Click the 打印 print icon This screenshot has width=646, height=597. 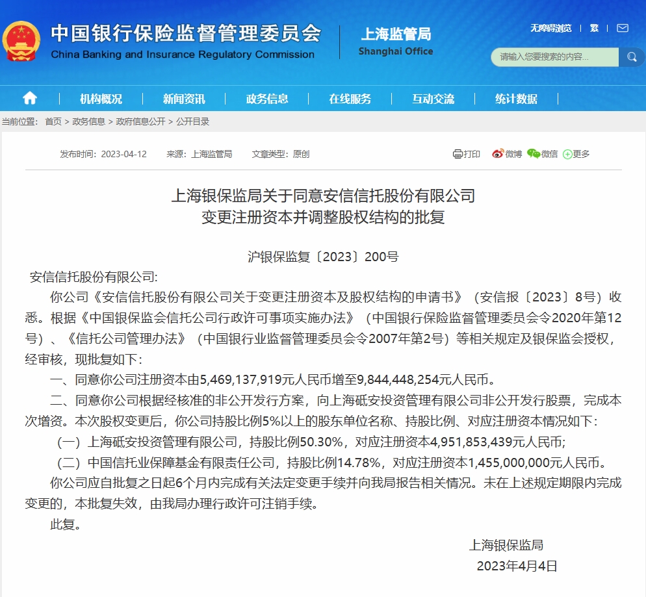click(x=458, y=154)
